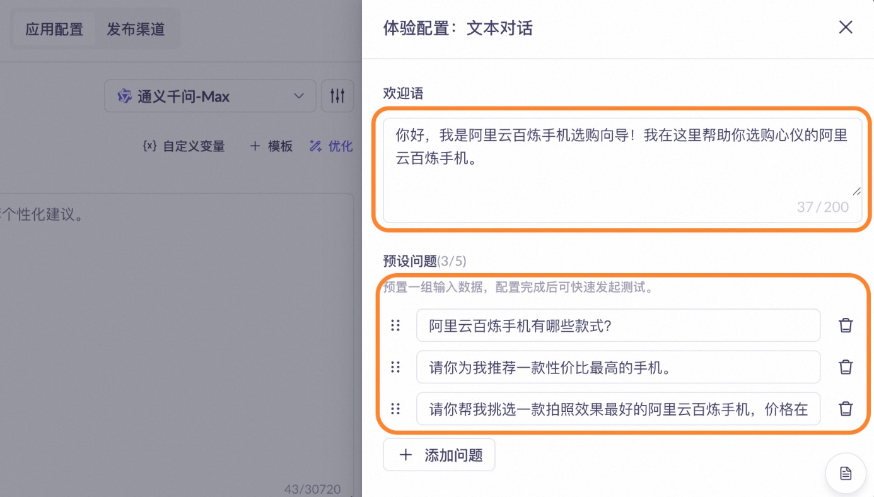Image resolution: width=874 pixels, height=497 pixels.
Task: Click the prompt text area containing 个性化建议
Action: click(x=177, y=346)
